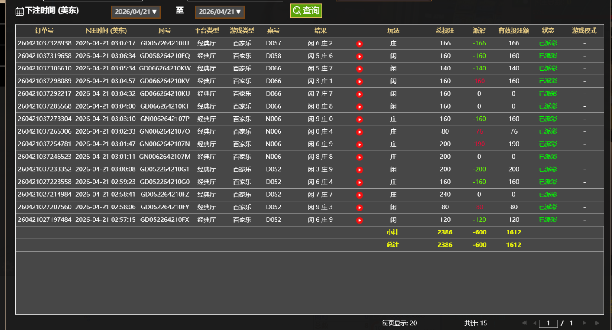Play video replay for order 260421037319658

click(x=359, y=56)
